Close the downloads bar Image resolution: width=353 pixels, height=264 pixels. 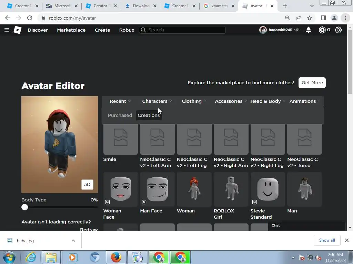point(347,240)
